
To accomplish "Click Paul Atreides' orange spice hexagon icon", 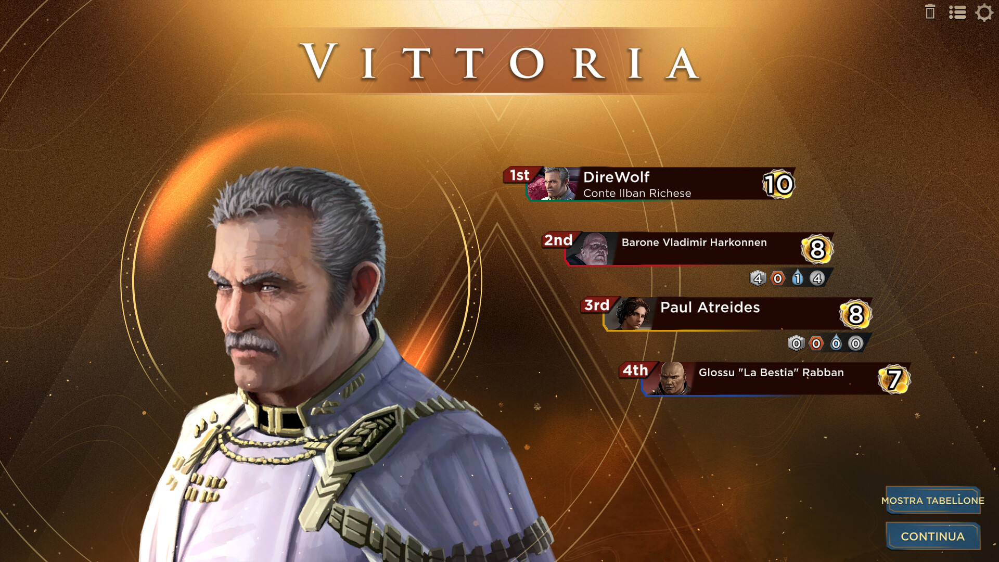I will coord(816,343).
